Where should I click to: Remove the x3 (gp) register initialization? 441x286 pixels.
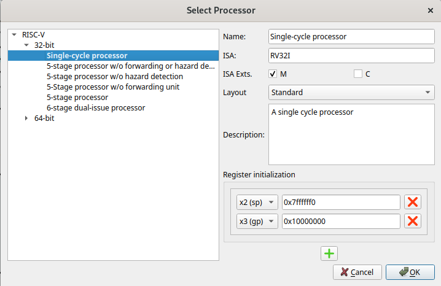point(413,221)
